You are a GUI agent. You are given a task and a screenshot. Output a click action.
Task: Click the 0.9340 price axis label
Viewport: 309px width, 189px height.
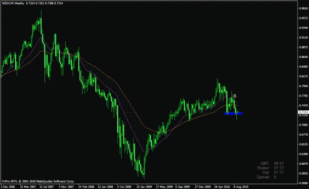[x=303, y=28]
